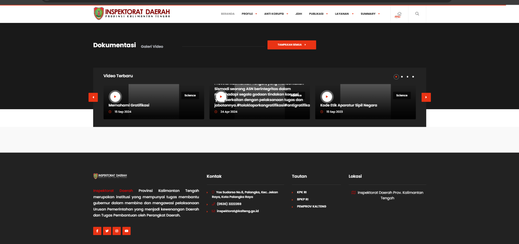Go to next video carousel slide

tap(426, 97)
